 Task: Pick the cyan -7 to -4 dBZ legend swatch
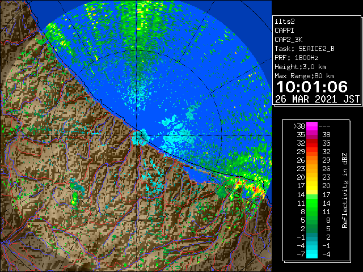(312, 254)
